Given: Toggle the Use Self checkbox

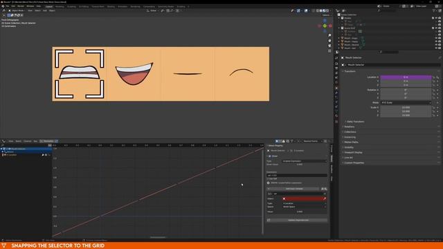Looking at the screenshot, I should 268,178.
